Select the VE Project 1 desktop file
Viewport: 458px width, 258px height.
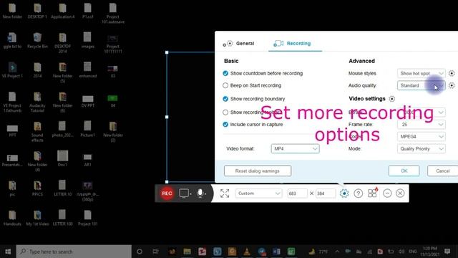(x=12, y=70)
